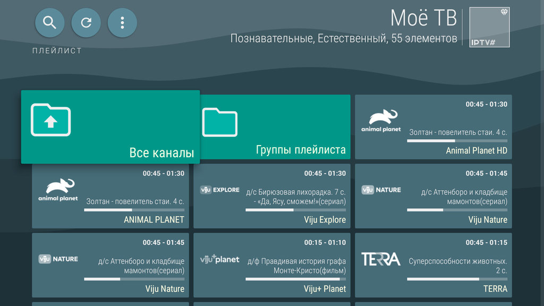Click the Viju Explore channel logo
The image size is (544, 306).
click(x=219, y=189)
